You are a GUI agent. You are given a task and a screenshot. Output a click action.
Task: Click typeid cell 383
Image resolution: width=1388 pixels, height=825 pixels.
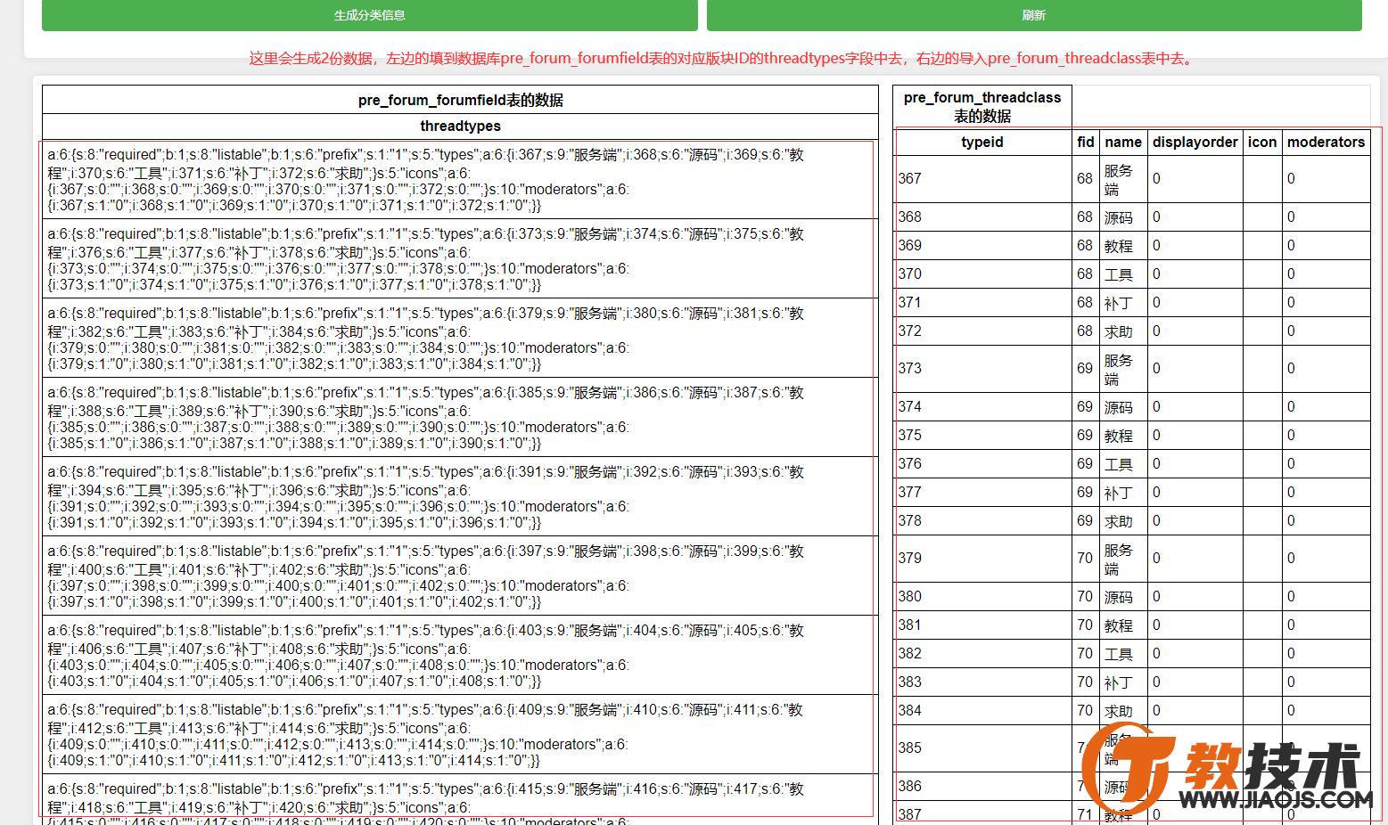(x=982, y=682)
